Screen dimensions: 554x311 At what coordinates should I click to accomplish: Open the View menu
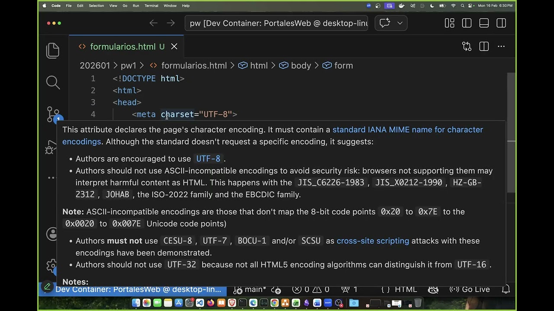point(113,6)
